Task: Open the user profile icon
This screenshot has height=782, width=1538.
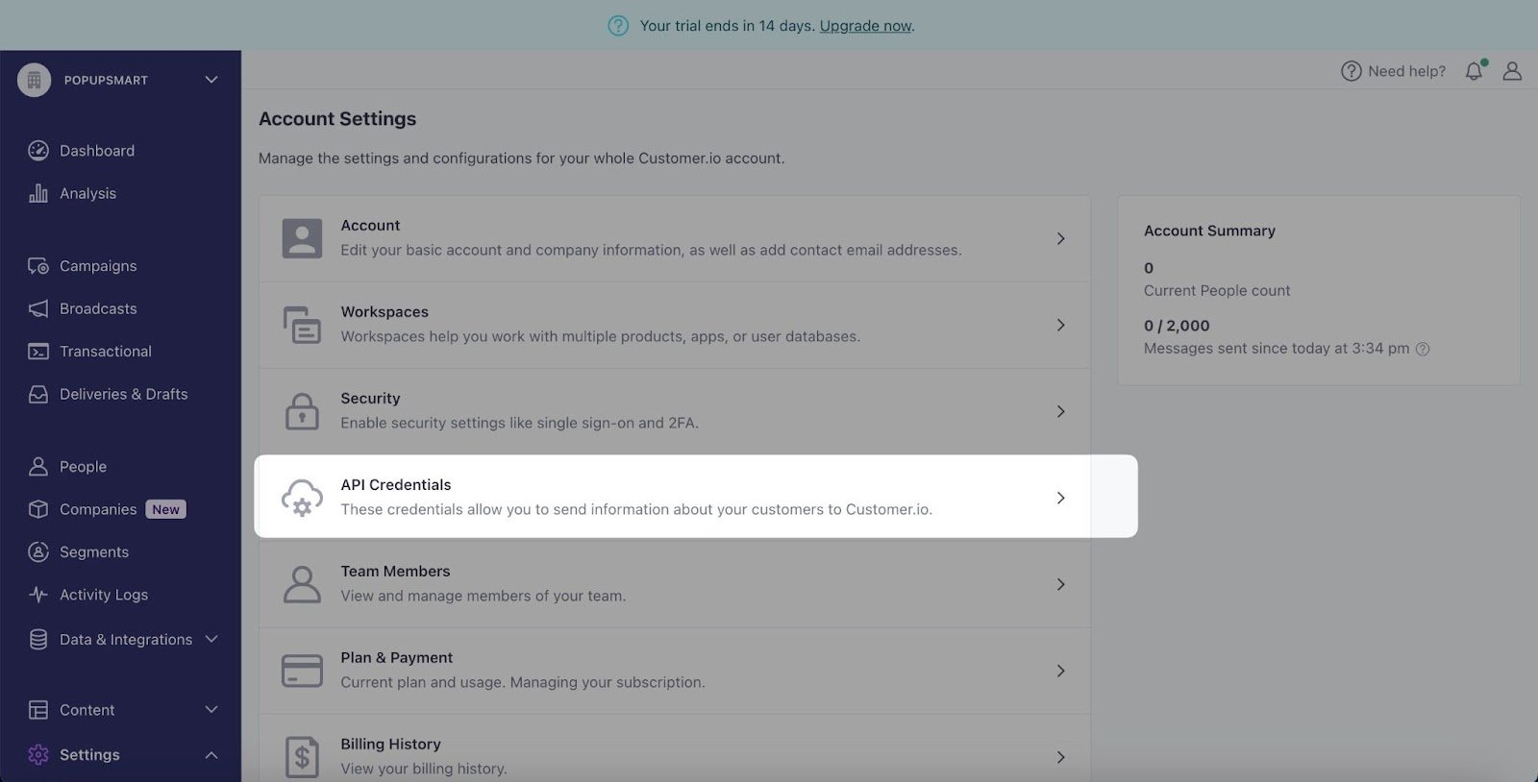Action: 1512,71
